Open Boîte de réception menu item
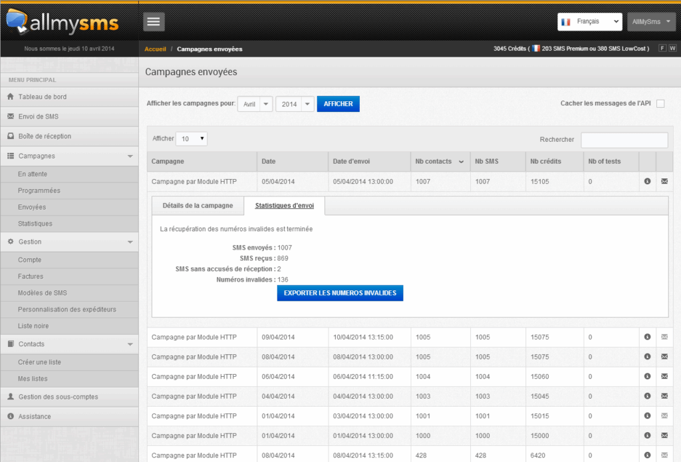Image resolution: width=681 pixels, height=462 pixels. (69, 136)
